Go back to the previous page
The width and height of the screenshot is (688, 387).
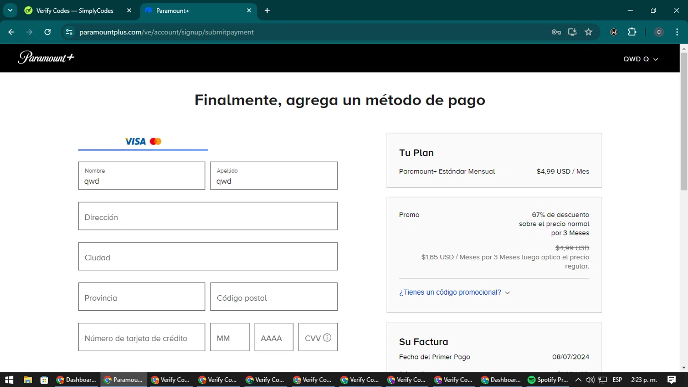point(11,32)
